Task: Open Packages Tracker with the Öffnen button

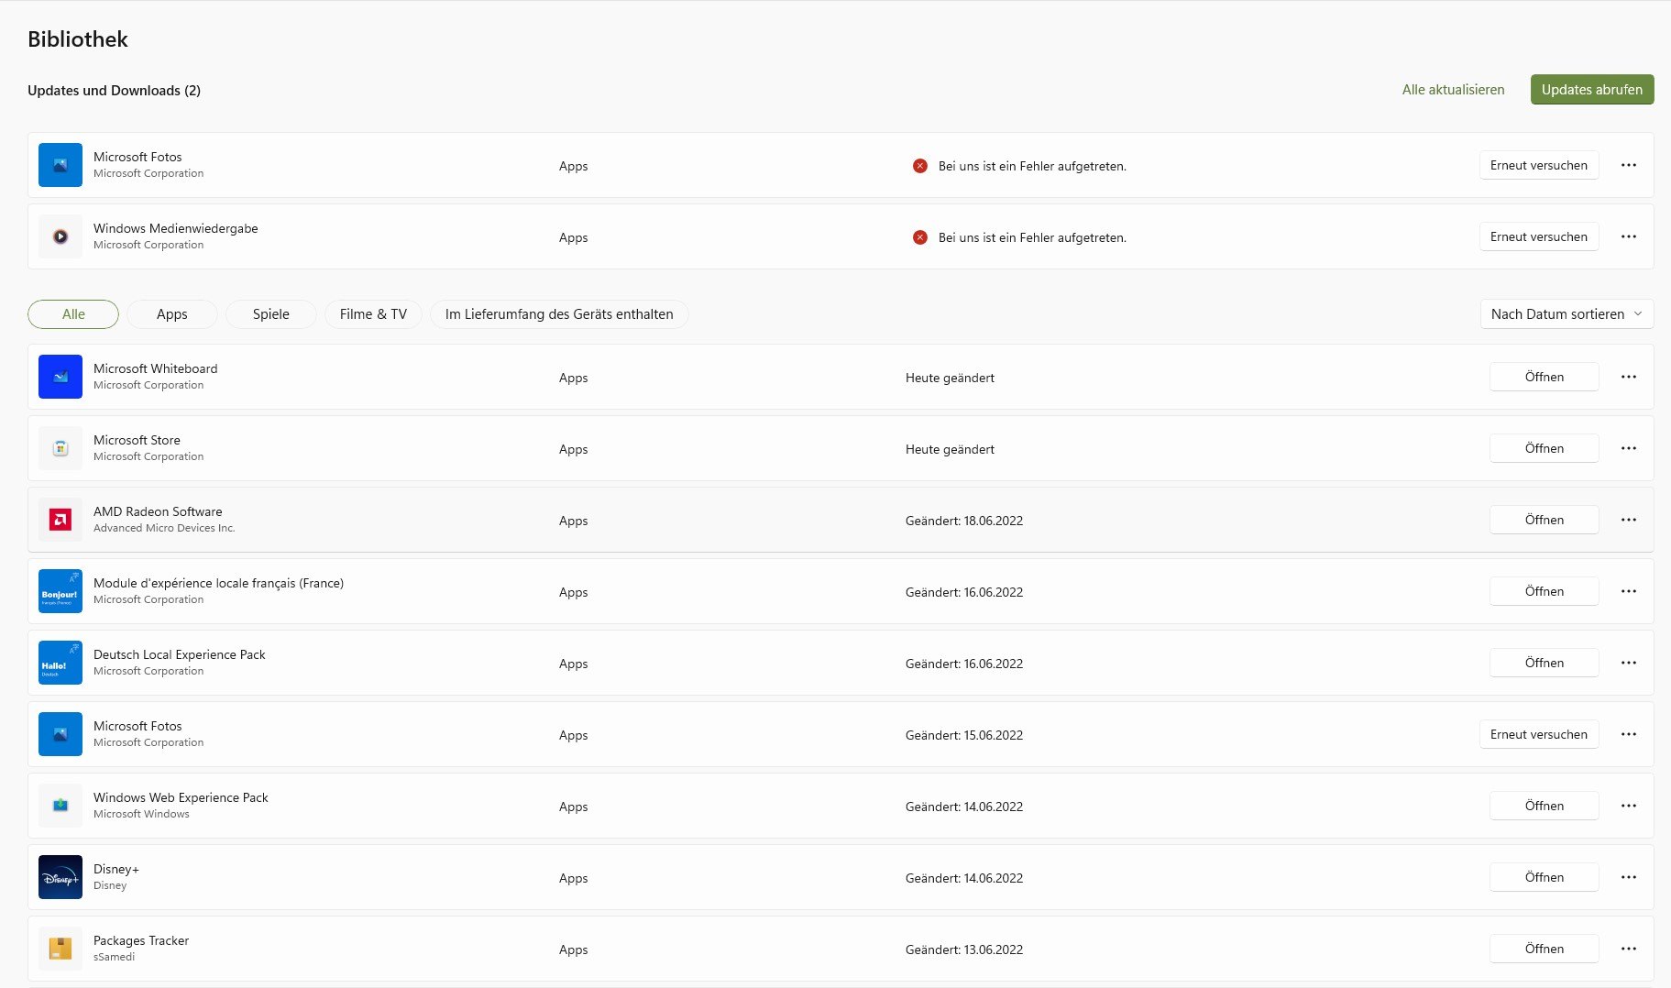Action: click(x=1545, y=949)
